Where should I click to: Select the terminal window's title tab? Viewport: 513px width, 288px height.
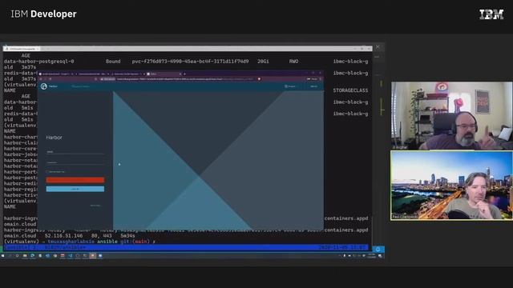pyautogui.click(x=22, y=49)
